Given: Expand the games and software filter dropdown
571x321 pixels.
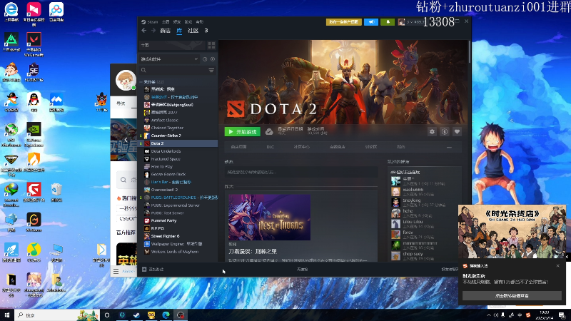Looking at the screenshot, I should [169, 59].
